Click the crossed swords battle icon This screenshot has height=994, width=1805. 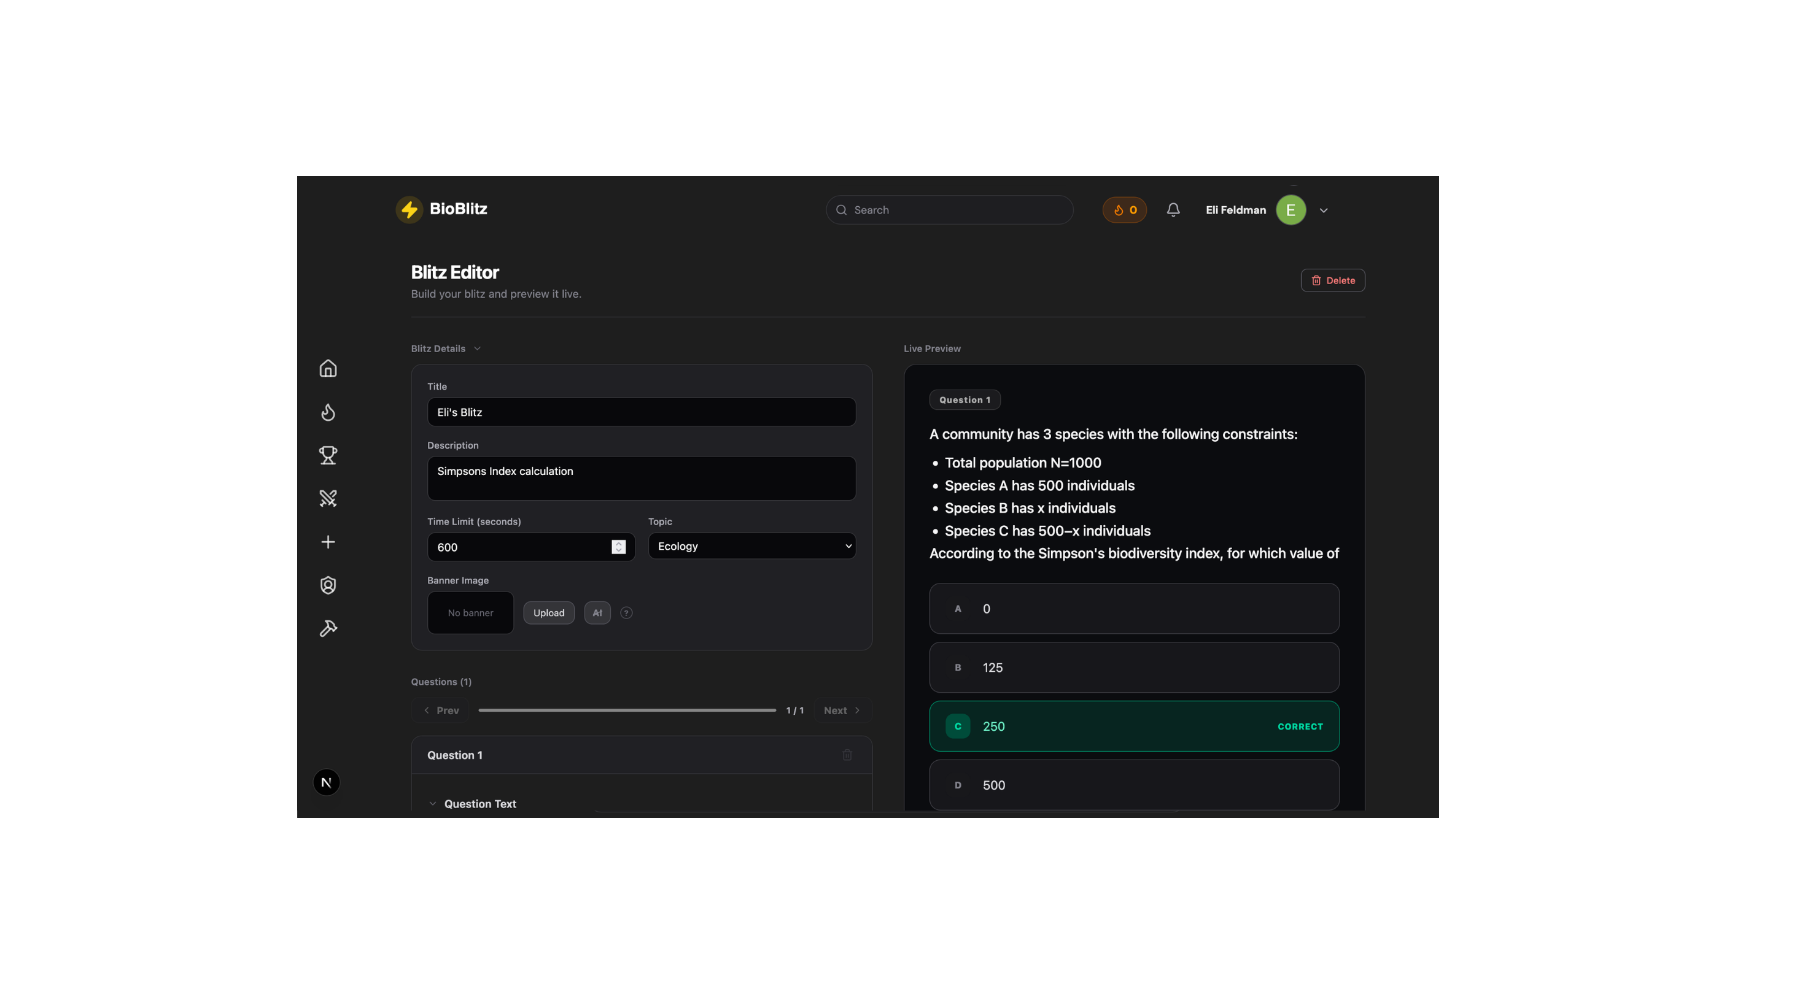pyautogui.click(x=328, y=498)
